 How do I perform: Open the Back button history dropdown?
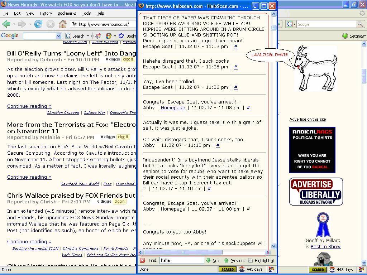pos(14,25)
